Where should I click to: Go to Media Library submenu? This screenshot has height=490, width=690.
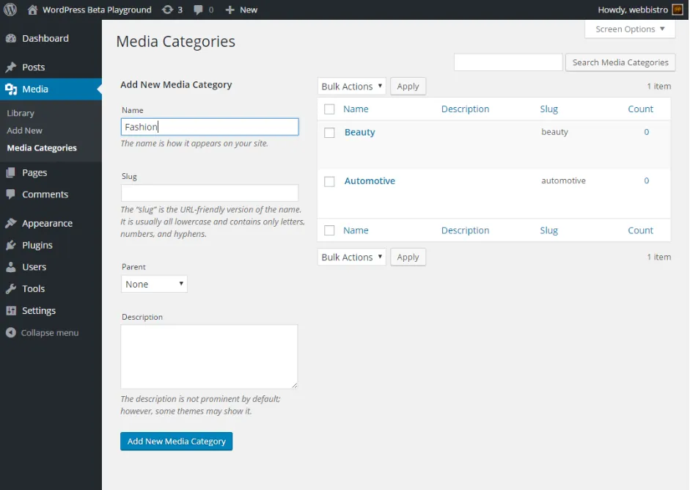pos(21,113)
